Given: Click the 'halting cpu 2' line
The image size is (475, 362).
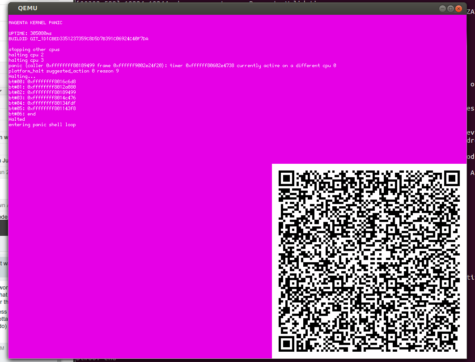Looking at the screenshot, I should pos(26,55).
